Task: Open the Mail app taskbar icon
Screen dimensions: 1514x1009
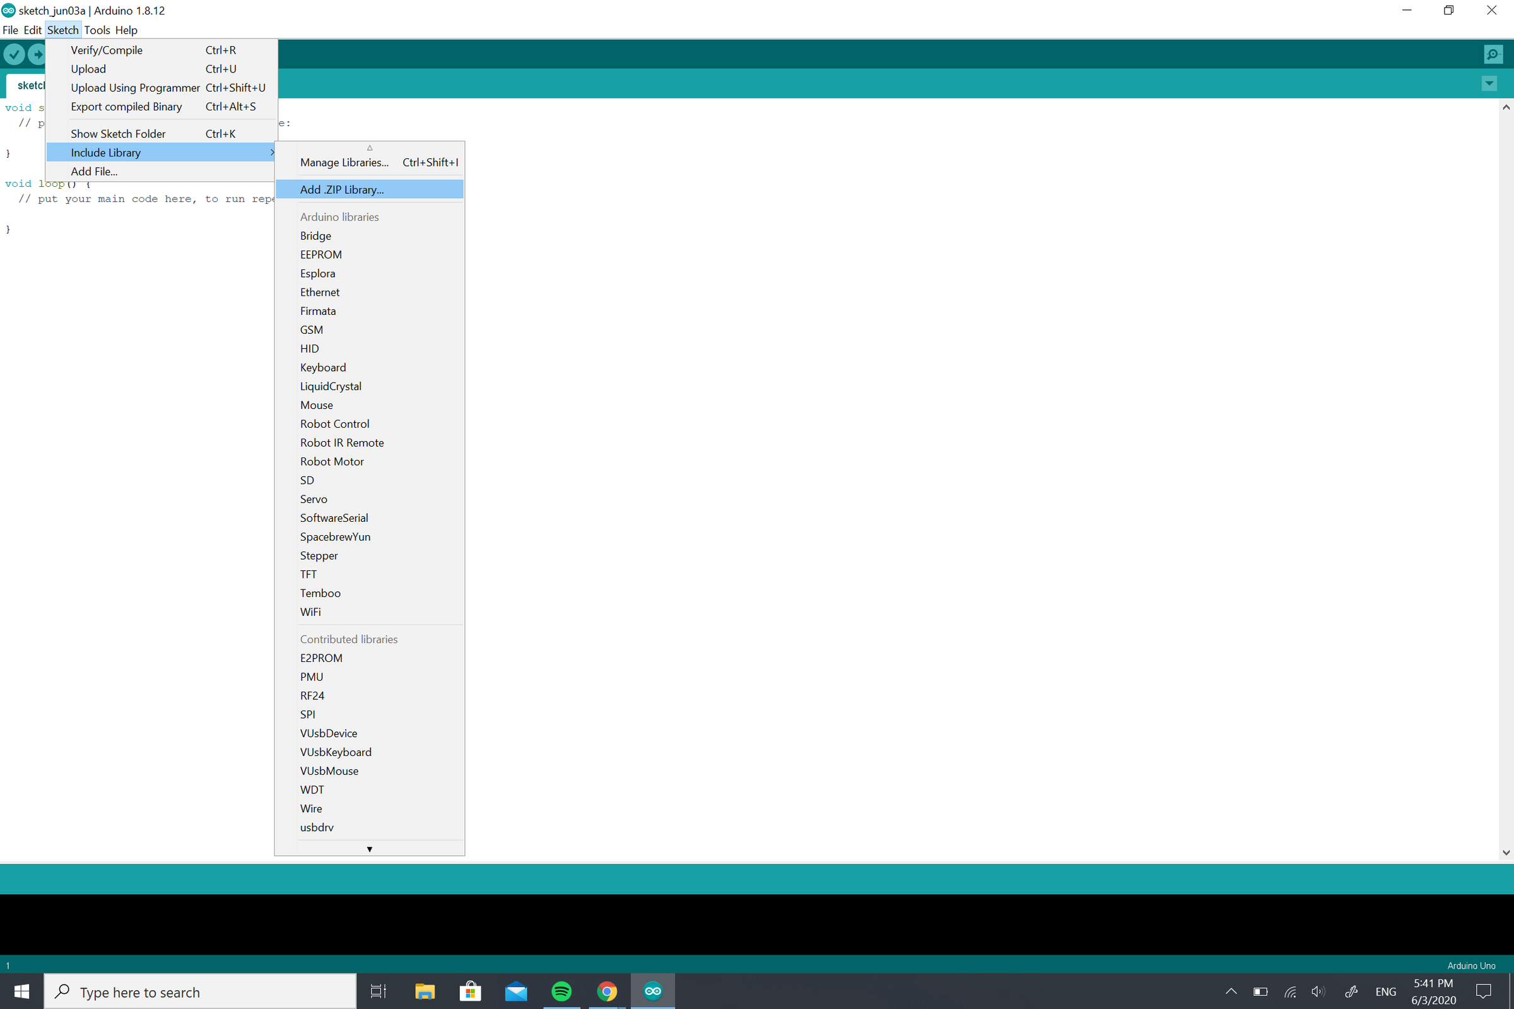Action: (516, 991)
